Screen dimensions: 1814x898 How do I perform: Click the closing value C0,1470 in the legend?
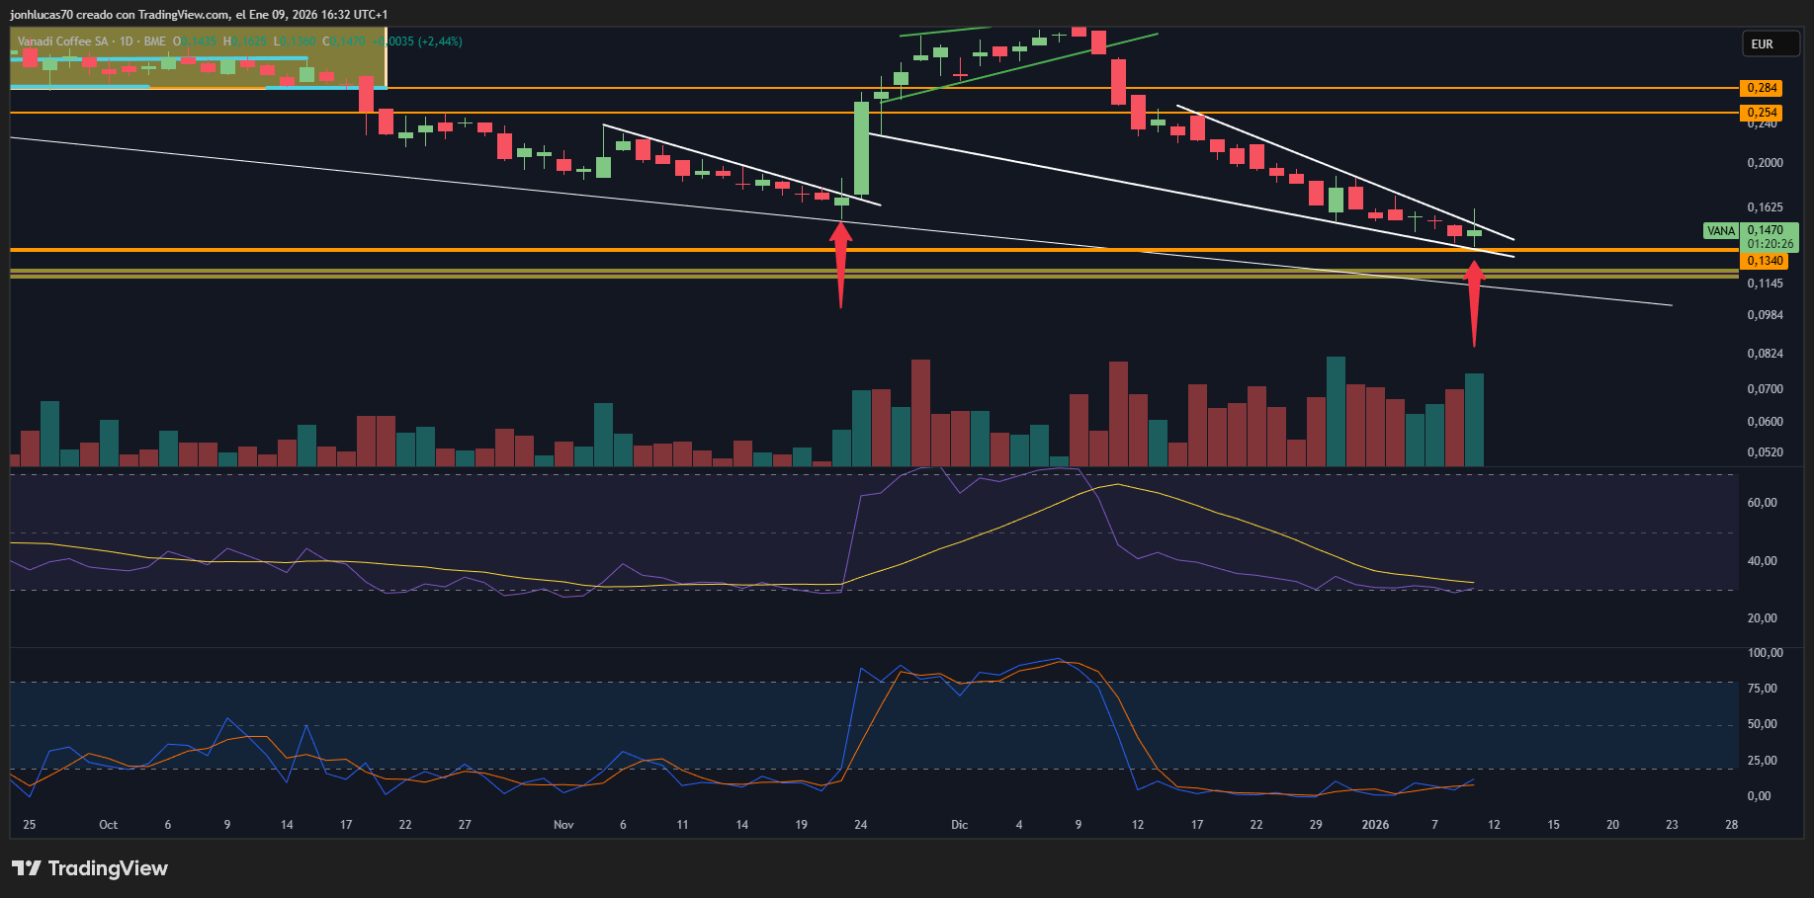coord(345,41)
